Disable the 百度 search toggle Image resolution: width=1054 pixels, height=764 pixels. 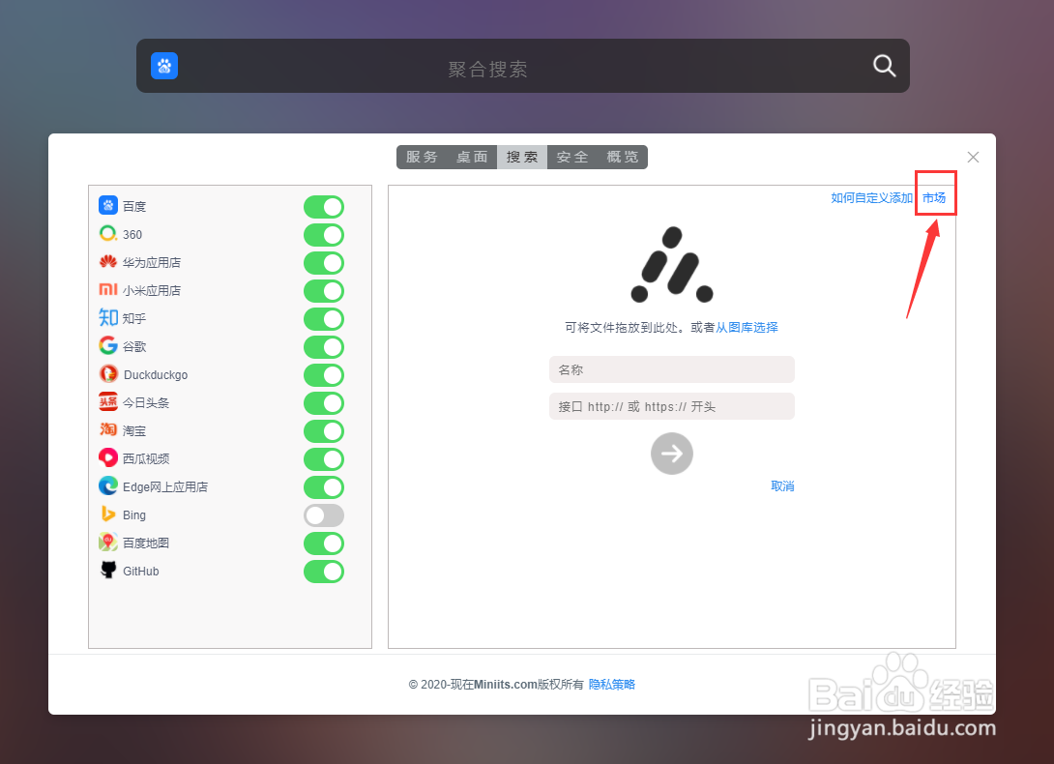click(x=324, y=207)
